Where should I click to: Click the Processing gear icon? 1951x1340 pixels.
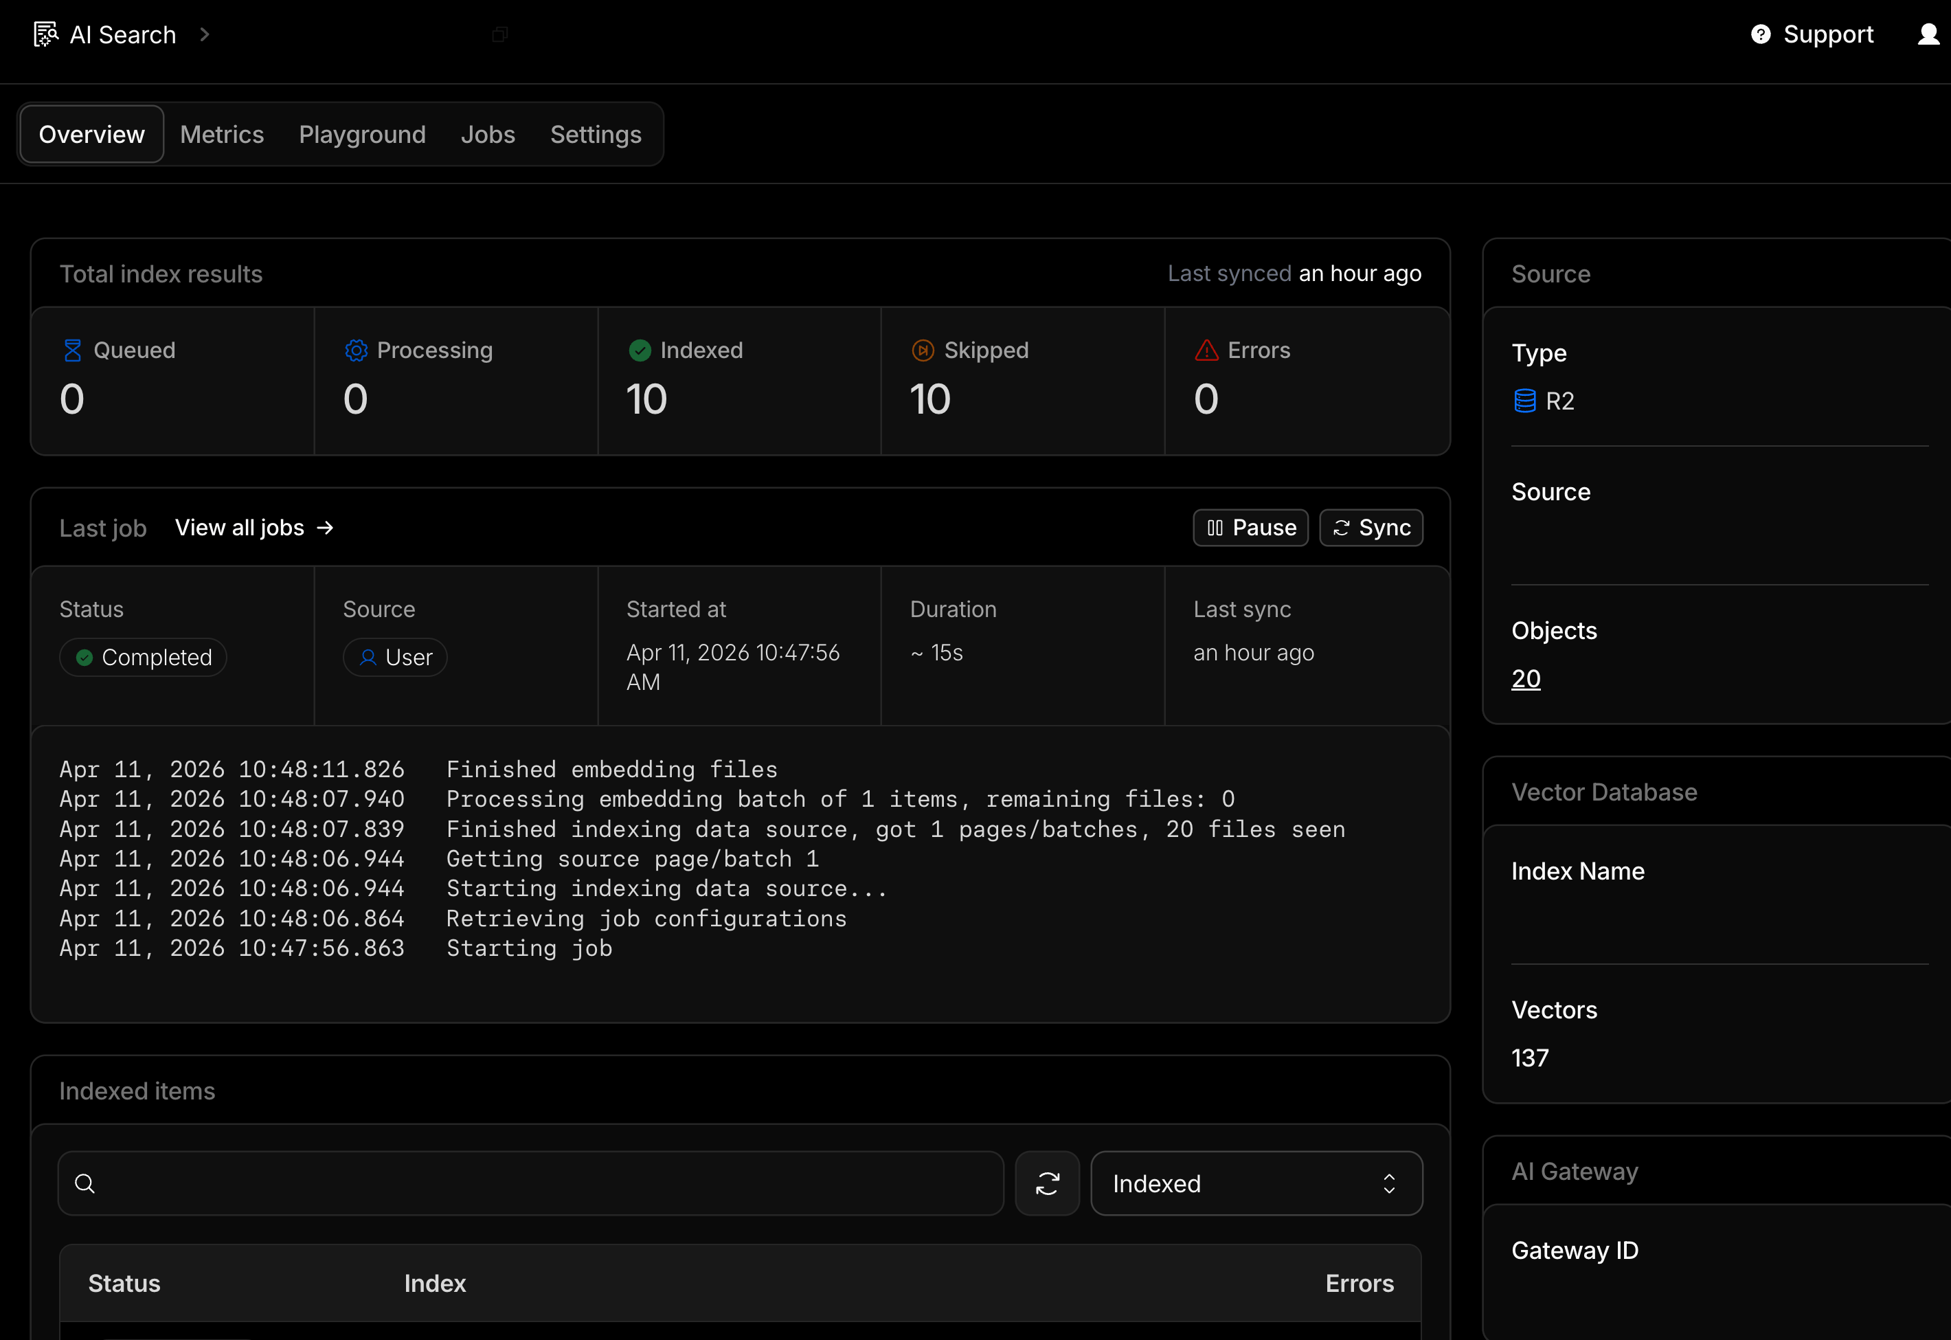[x=356, y=350]
